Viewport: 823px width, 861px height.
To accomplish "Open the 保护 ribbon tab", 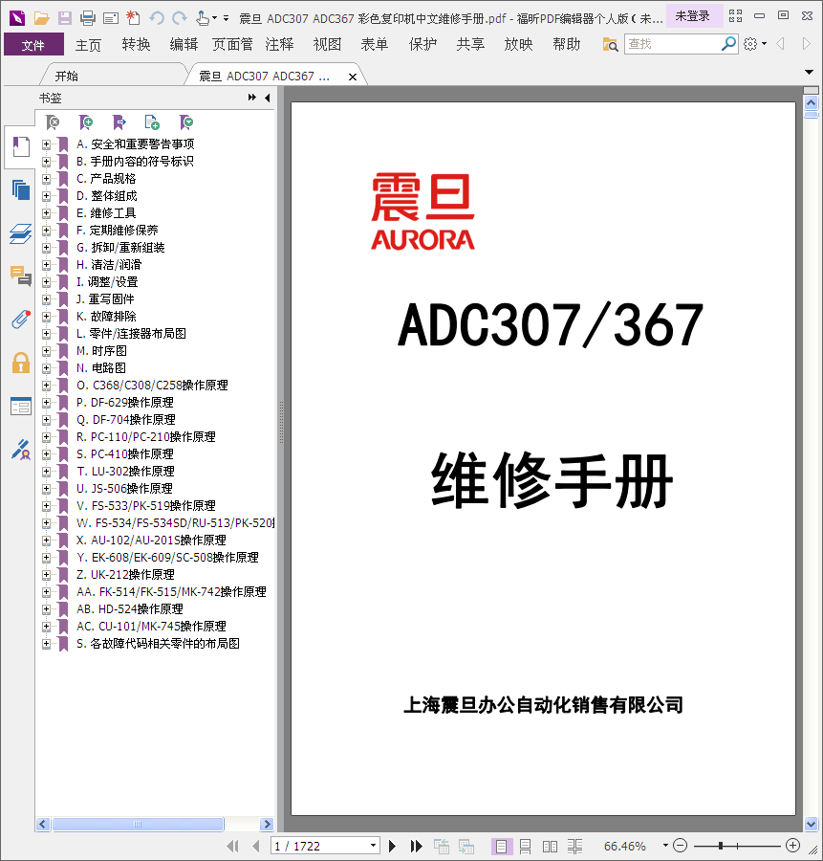I will (x=422, y=44).
